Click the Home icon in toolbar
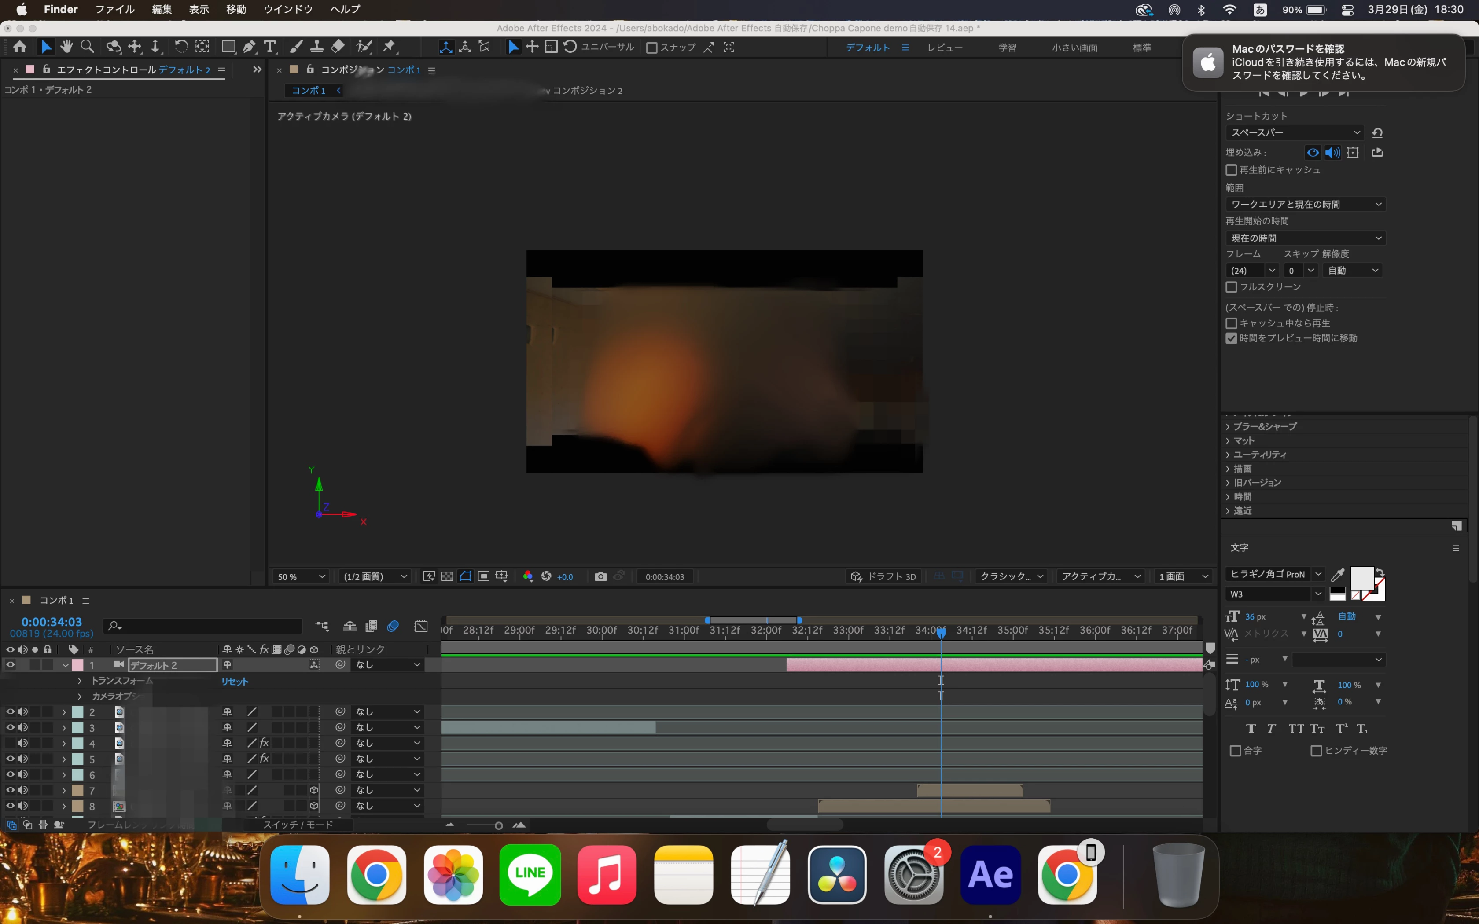 (x=19, y=47)
